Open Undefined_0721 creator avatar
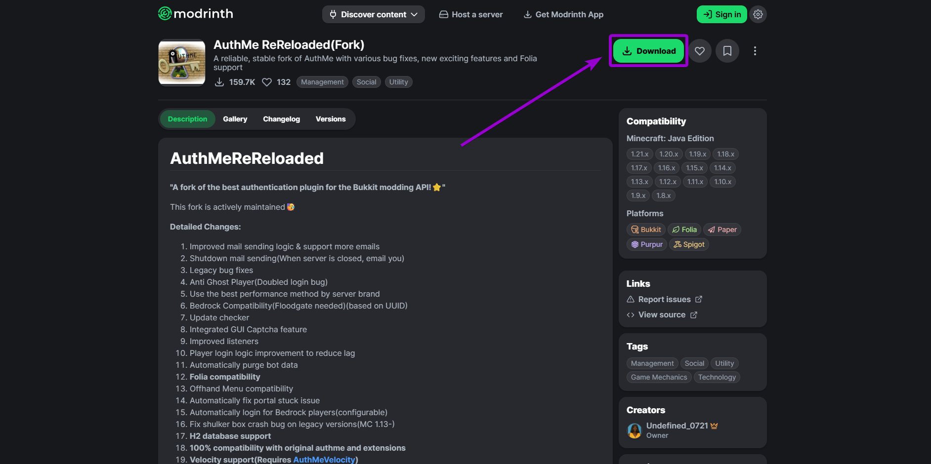This screenshot has height=464, width=931. tap(635, 430)
